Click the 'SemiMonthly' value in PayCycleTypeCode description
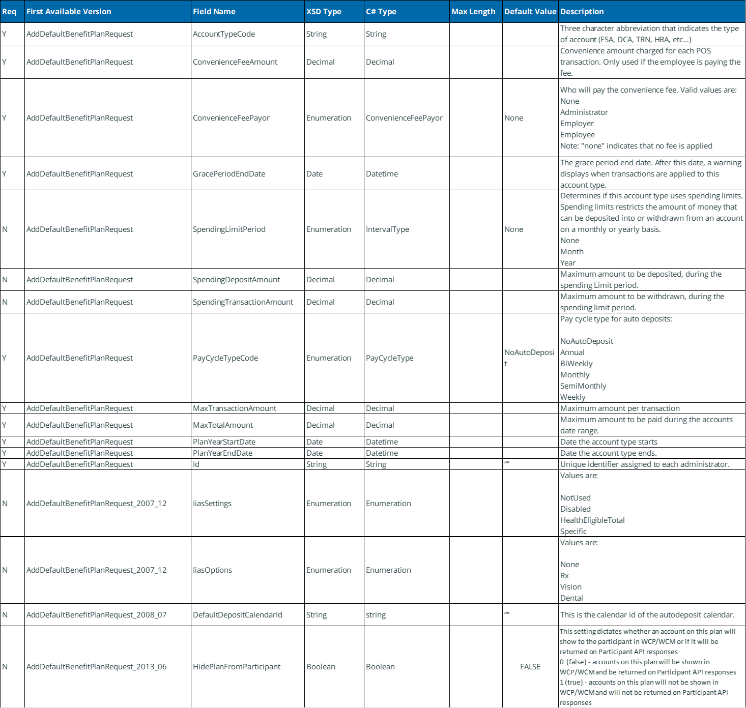Screen dimensions: 746x708 (583, 386)
